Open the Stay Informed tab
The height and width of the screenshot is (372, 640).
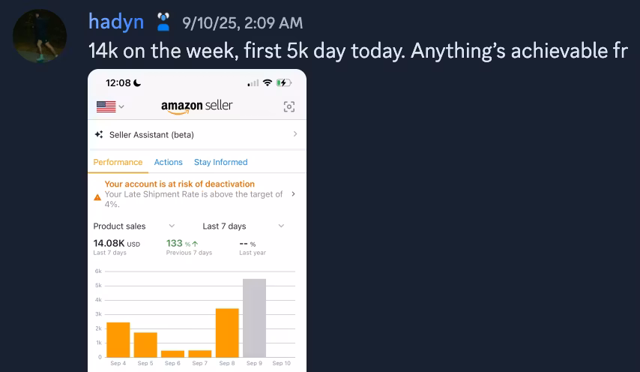[x=220, y=162]
